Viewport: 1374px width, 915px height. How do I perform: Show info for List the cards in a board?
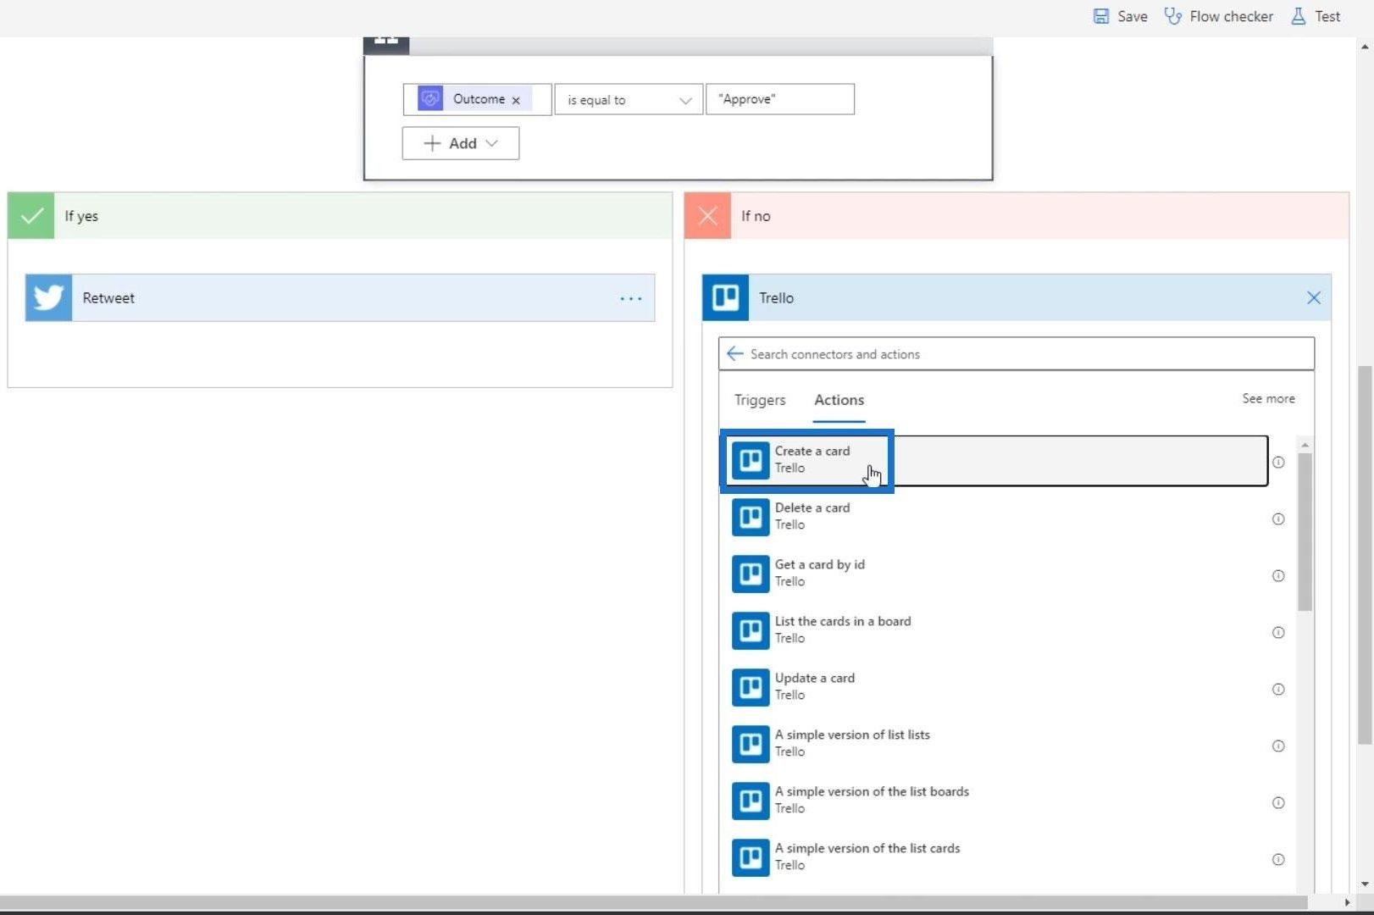(1278, 633)
